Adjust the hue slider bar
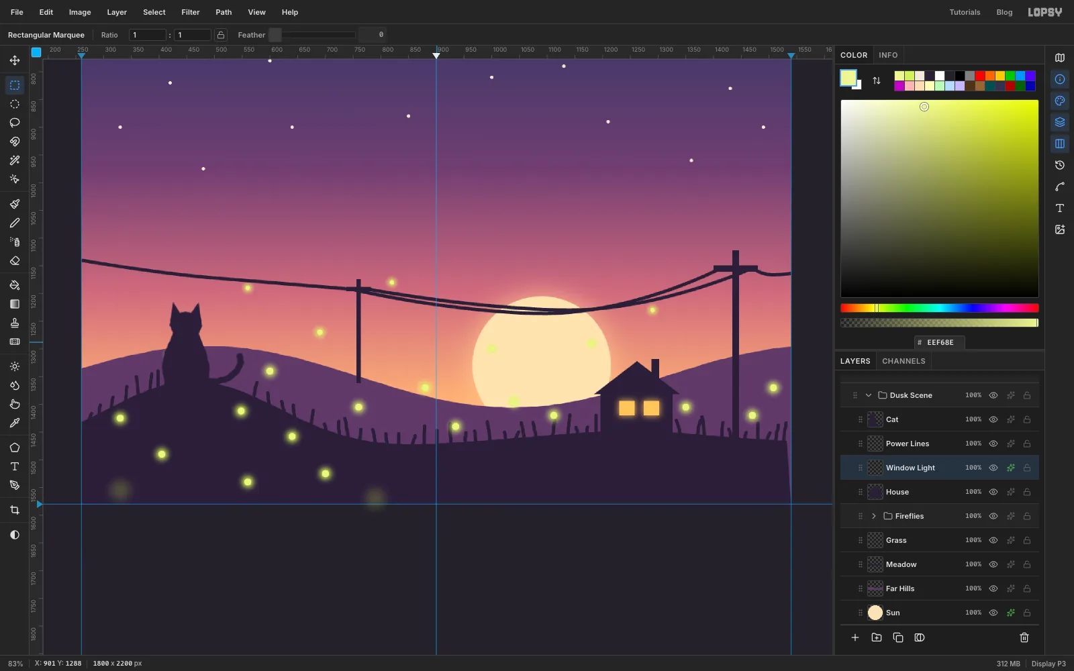1074x671 pixels. 940,308
